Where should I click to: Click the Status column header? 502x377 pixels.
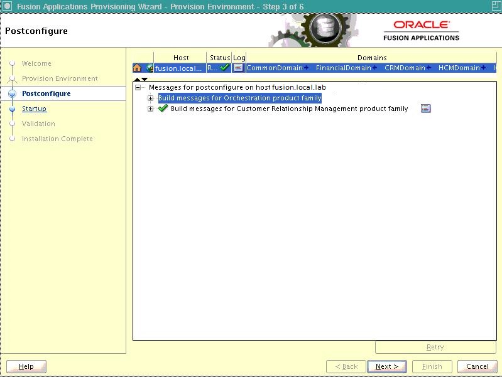click(219, 58)
